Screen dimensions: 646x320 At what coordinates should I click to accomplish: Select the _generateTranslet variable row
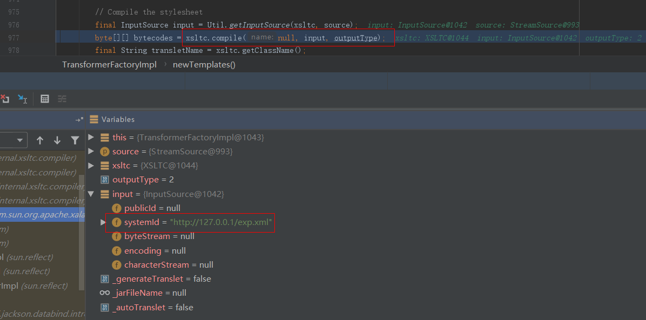coord(161,279)
